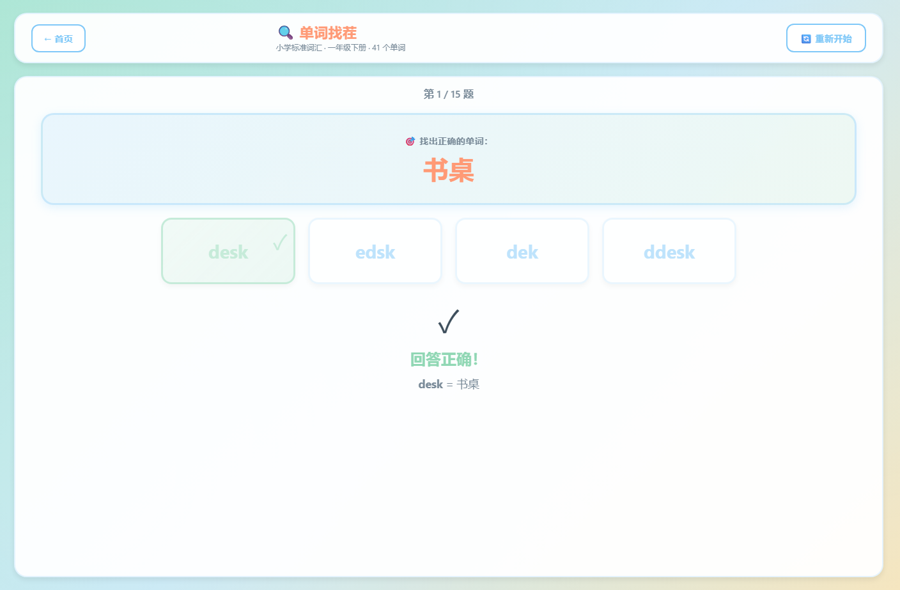This screenshot has height=590, width=900.
Task: Click the 单词找茬 page title
Action: 328,33
